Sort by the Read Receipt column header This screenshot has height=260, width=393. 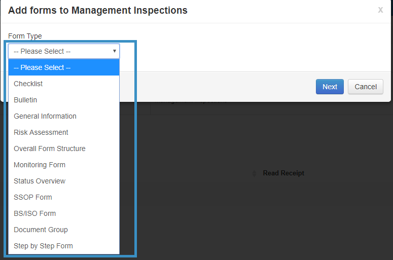[283, 173]
